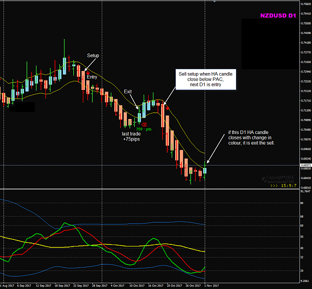312x289 pixels.
Task: Click indicator level 50 on oscillator scale
Action: [302, 237]
